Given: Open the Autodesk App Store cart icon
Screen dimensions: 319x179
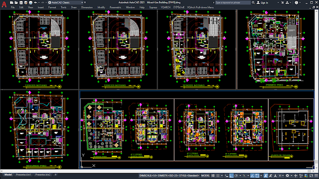Looking at the screenshot, I should [283, 2].
